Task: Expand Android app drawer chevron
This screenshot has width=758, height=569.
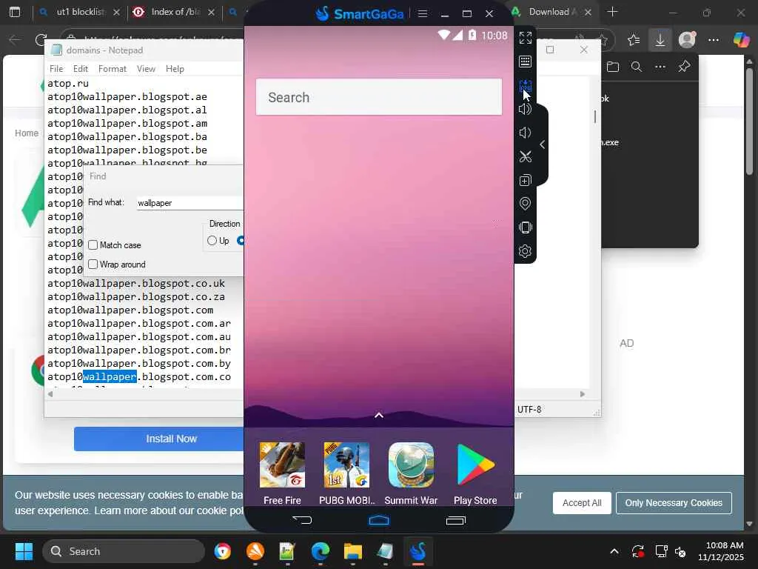Action: pyautogui.click(x=379, y=415)
